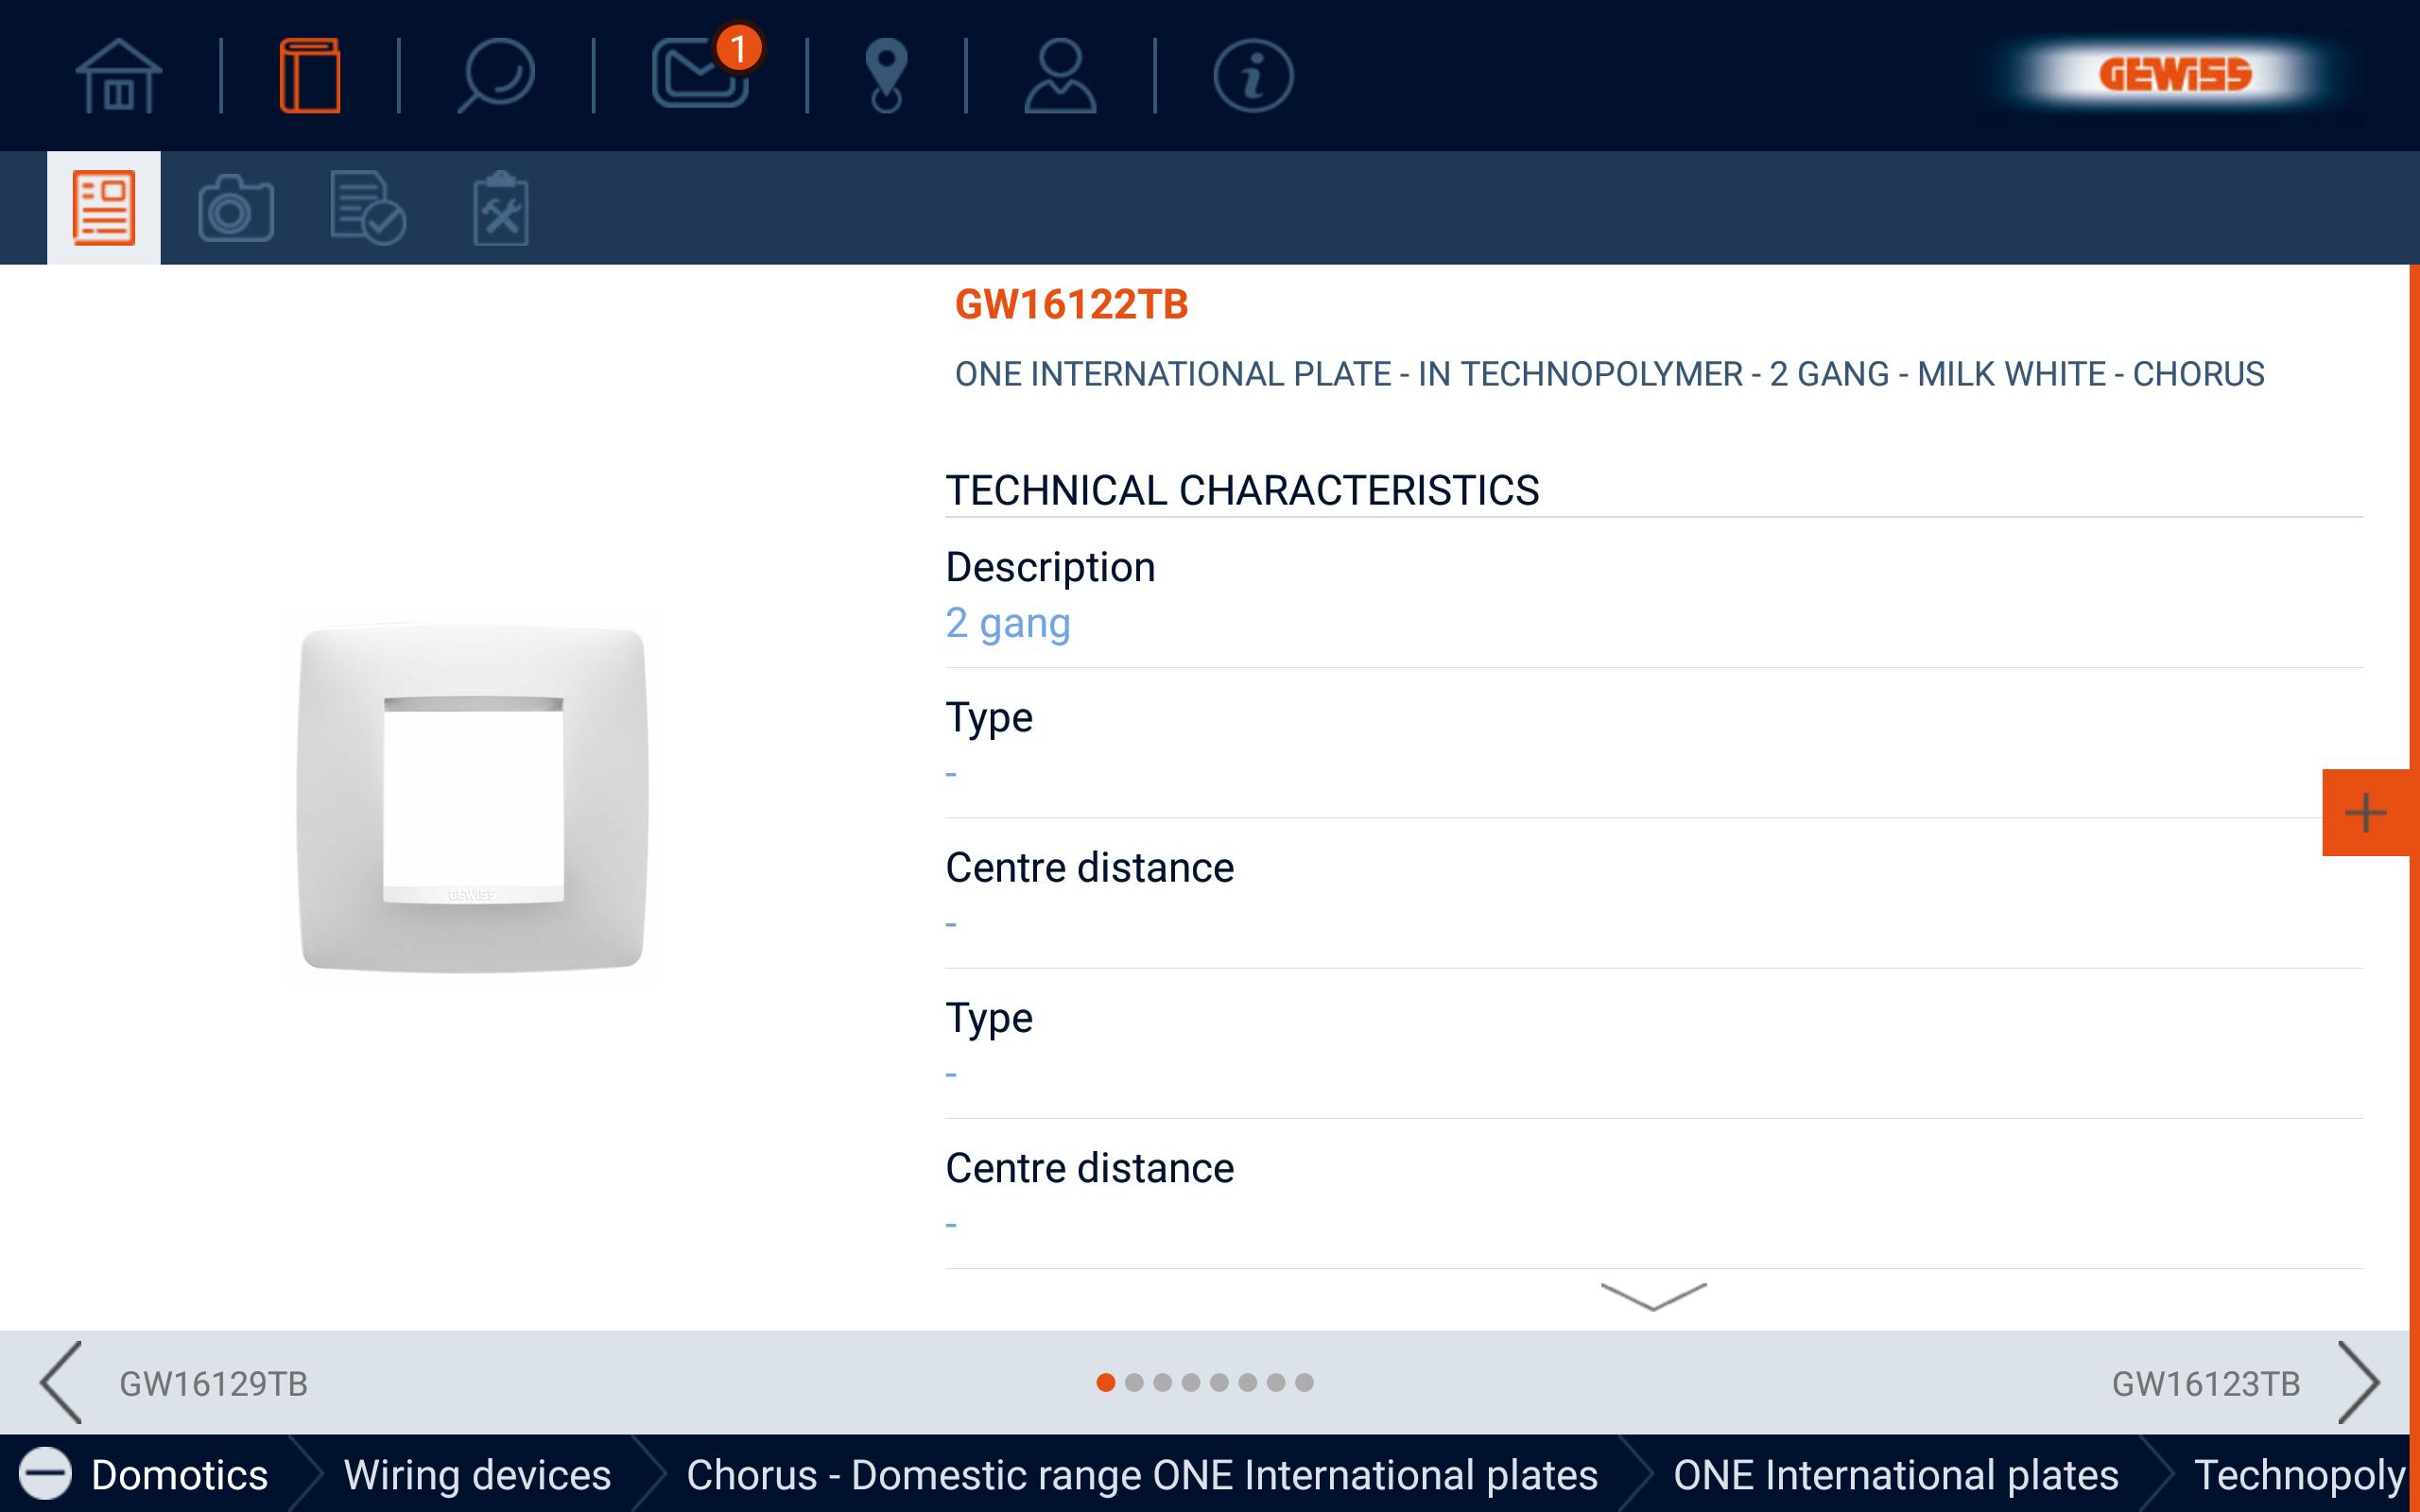Click the product title ONE INTERNATIONAL PLATE
The width and height of the screenshot is (2420, 1512).
[1609, 374]
